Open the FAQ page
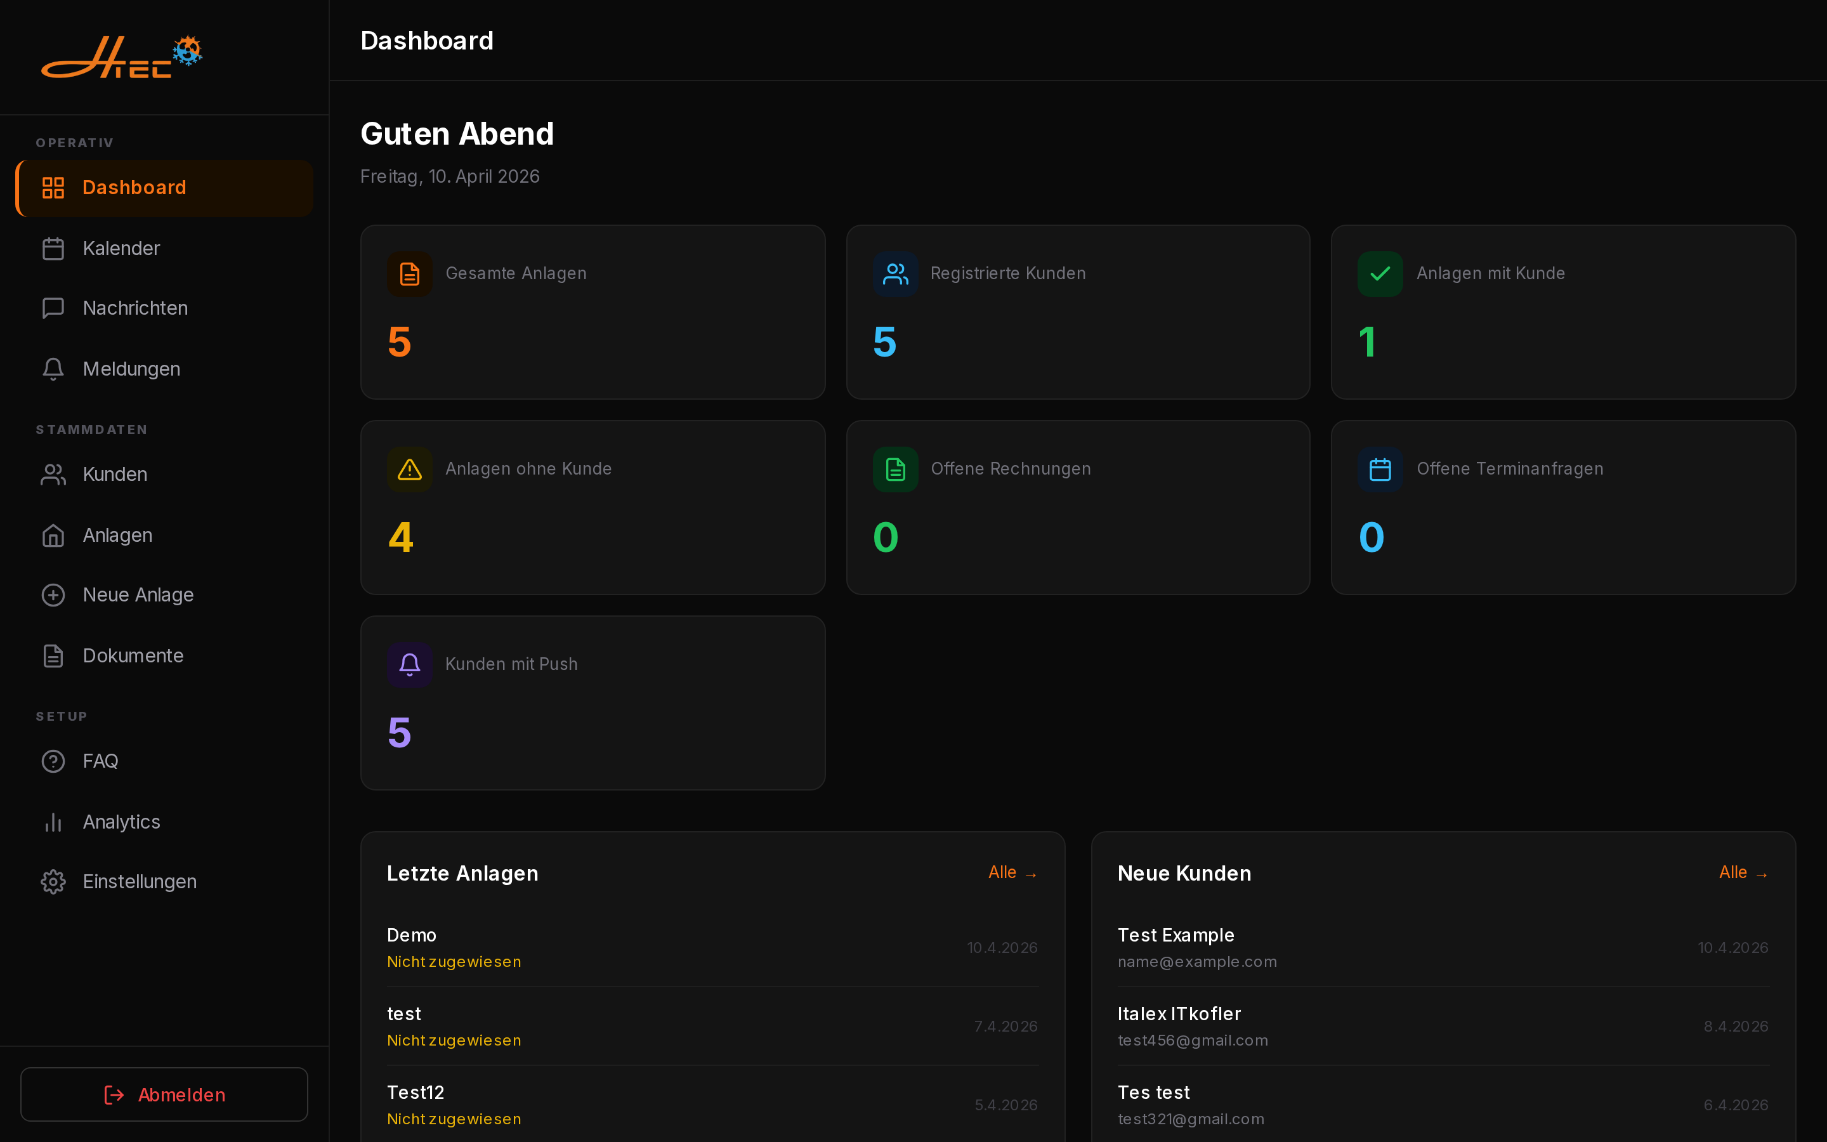Image resolution: width=1827 pixels, height=1142 pixels. point(164,761)
